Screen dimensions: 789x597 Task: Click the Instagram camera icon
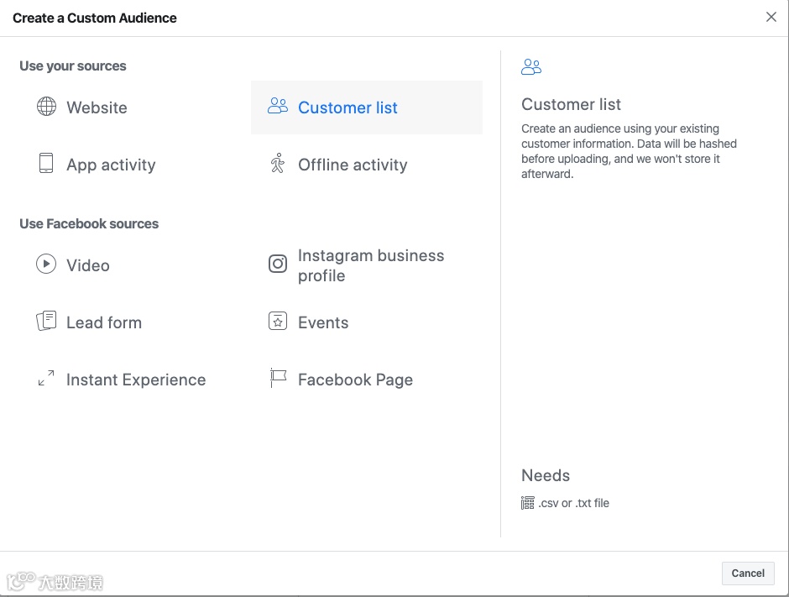coord(278,264)
